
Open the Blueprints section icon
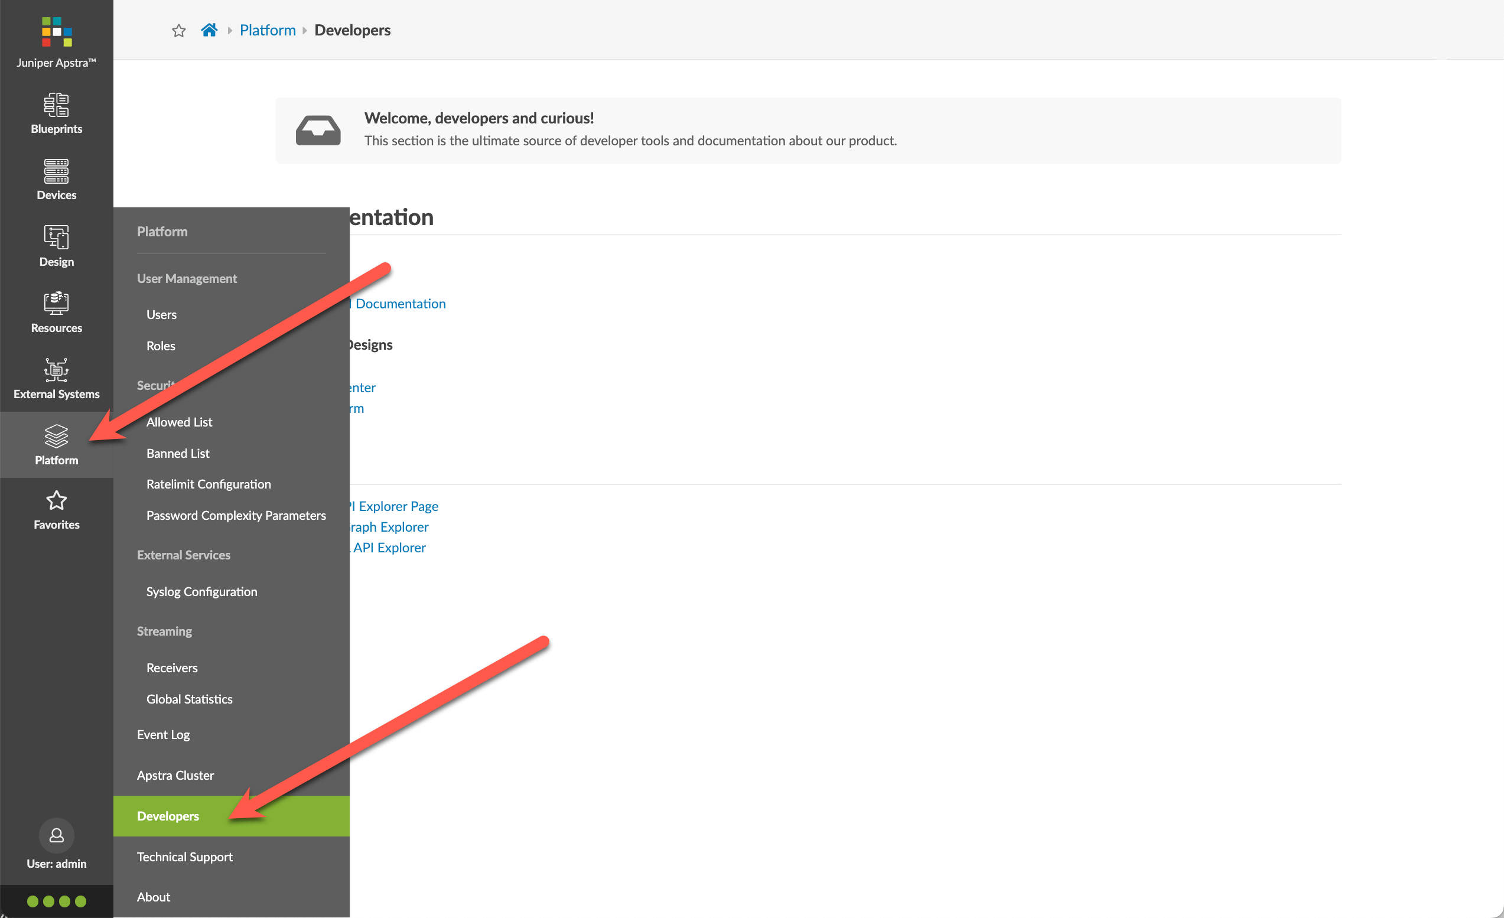(56, 105)
